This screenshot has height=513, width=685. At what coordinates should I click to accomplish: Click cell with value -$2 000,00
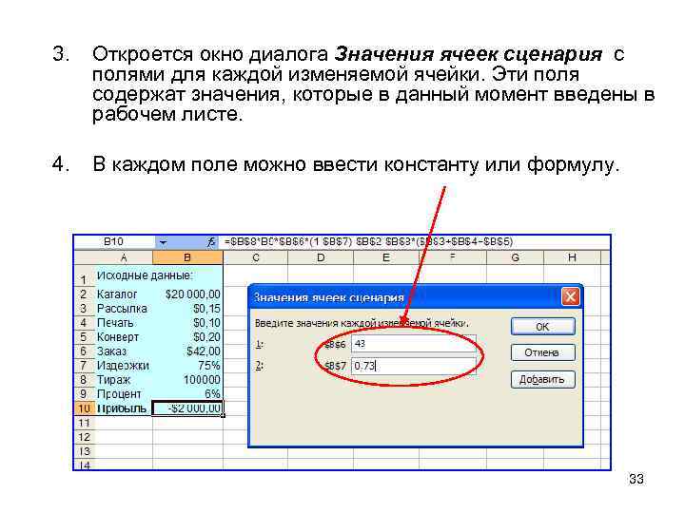point(187,408)
